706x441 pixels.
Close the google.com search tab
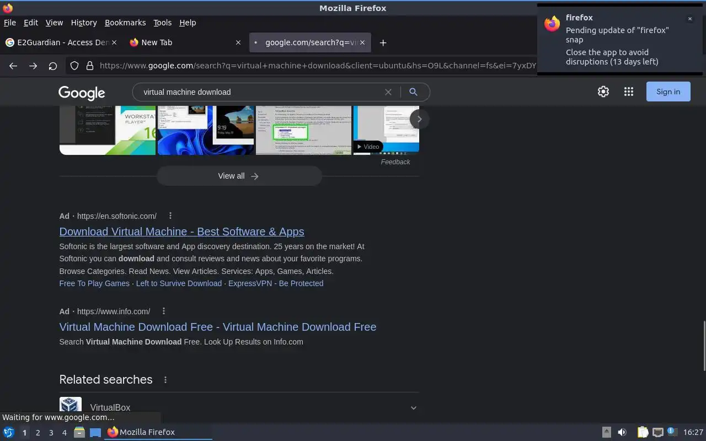click(x=362, y=42)
